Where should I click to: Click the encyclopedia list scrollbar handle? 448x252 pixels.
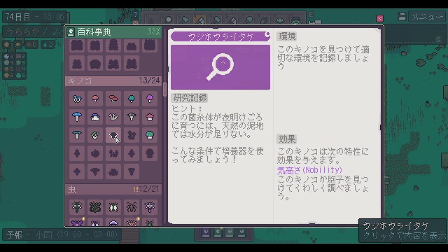(164, 89)
